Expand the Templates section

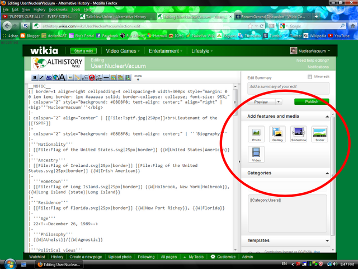click(327, 240)
